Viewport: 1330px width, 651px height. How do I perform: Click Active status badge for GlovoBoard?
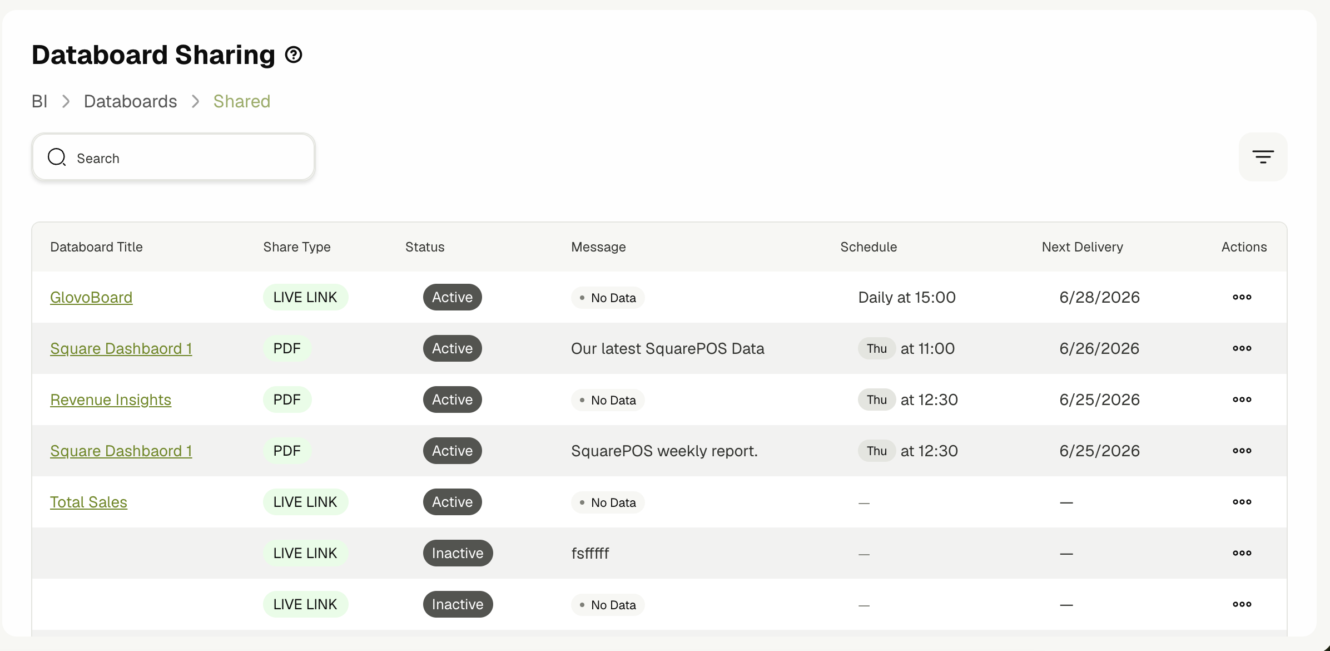452,297
